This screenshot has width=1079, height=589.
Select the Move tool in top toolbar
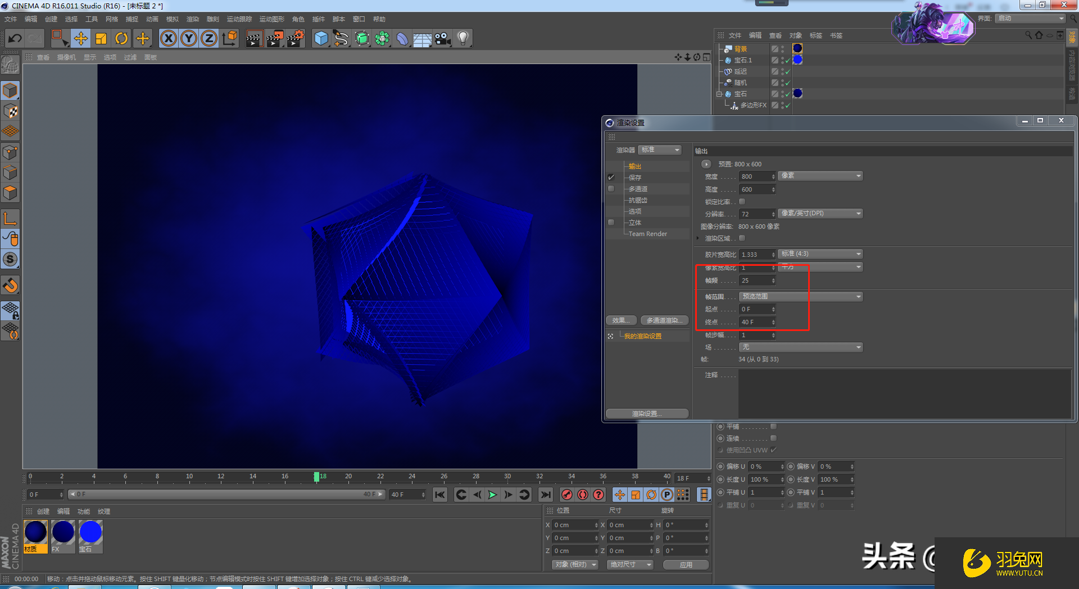coord(81,38)
